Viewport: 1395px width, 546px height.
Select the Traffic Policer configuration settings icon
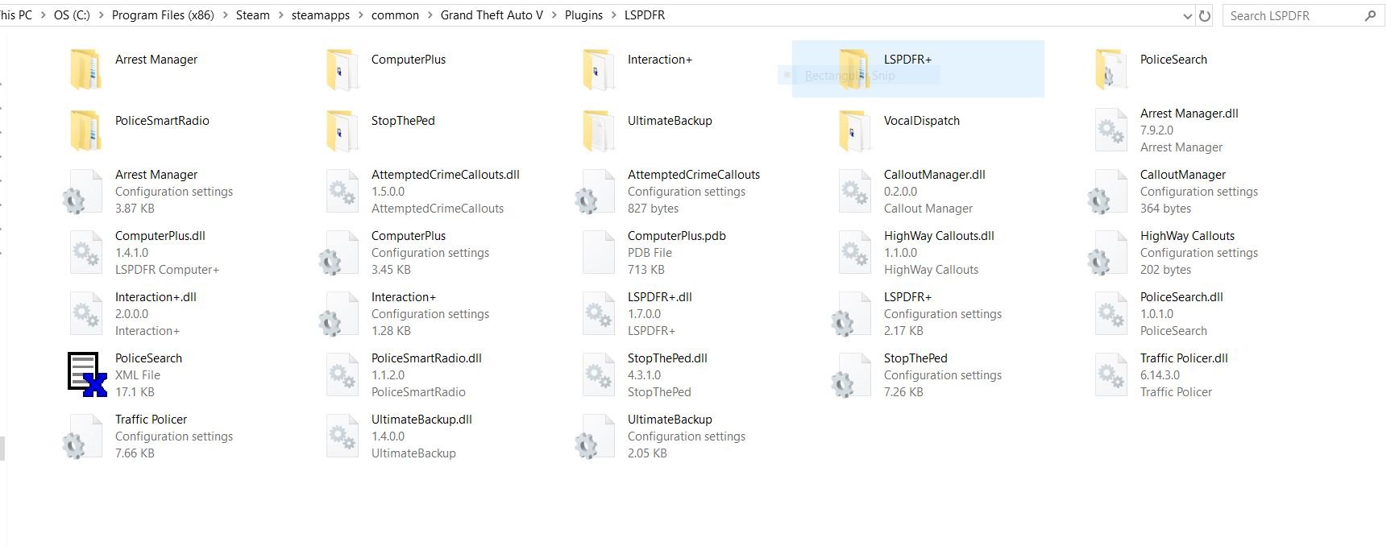tap(82, 437)
